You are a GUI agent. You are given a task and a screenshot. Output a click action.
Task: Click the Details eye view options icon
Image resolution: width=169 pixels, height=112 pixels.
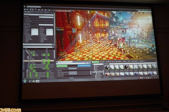tap(89, 63)
